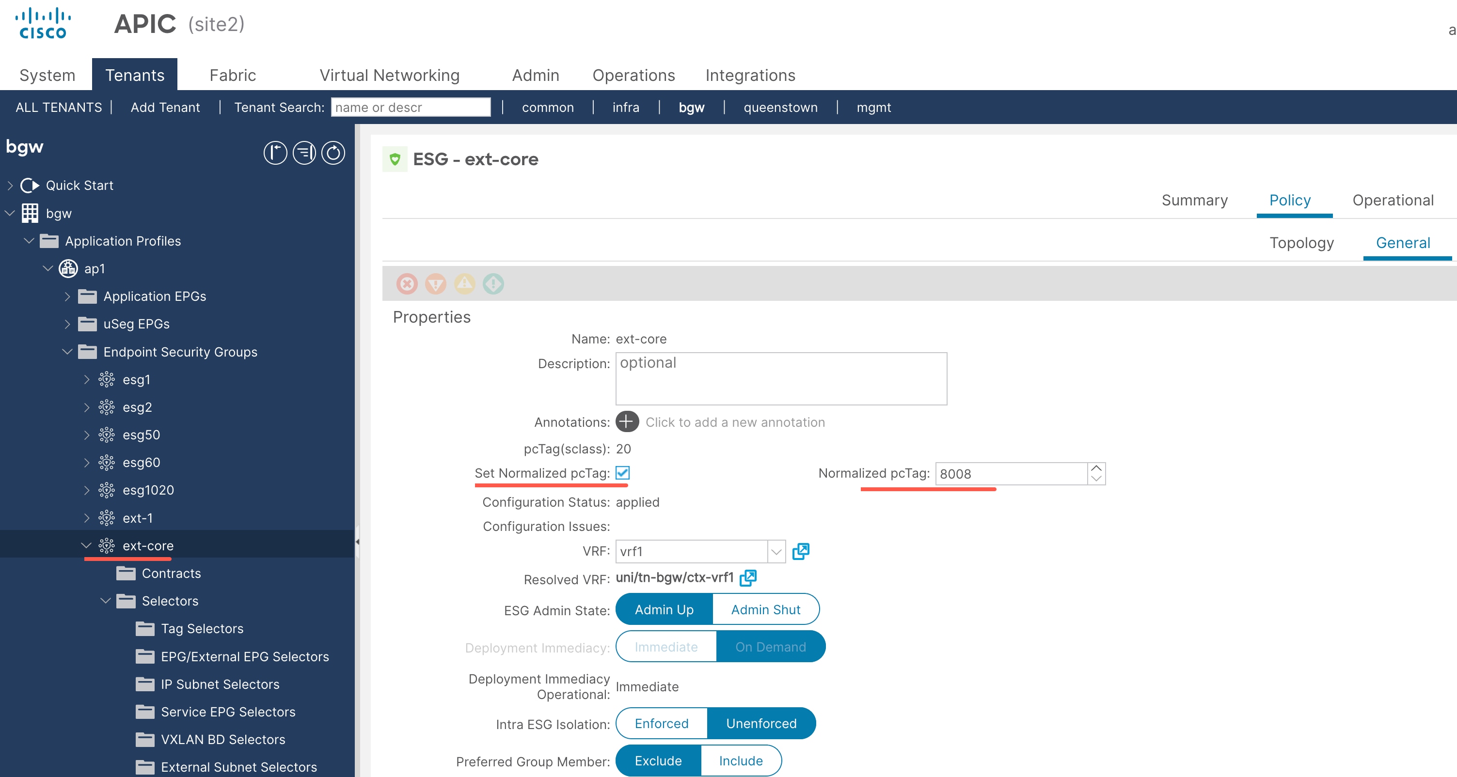Screen dimensions: 1457x777
Task: Collapse the bgw tenant tree node
Action: 10,213
